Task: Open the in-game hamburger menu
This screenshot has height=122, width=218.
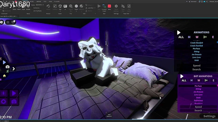Action: click(8, 22)
